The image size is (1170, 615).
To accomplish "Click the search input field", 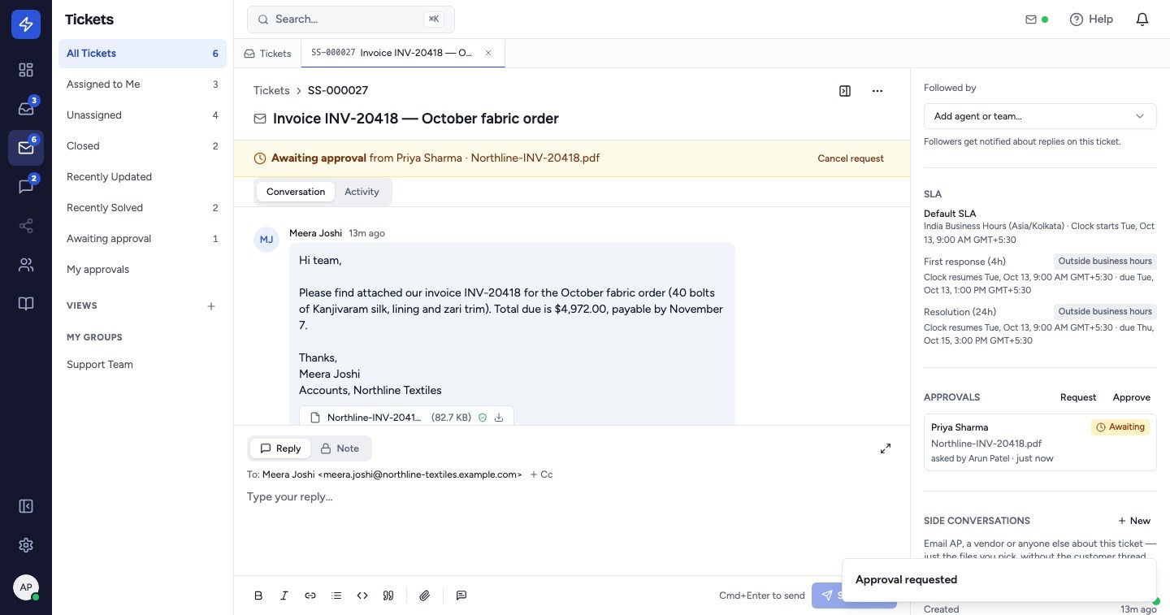I will pyautogui.click(x=351, y=19).
